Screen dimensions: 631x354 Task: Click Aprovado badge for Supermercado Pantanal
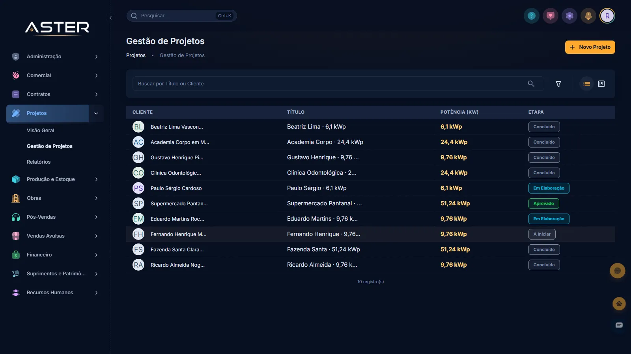[x=544, y=203]
